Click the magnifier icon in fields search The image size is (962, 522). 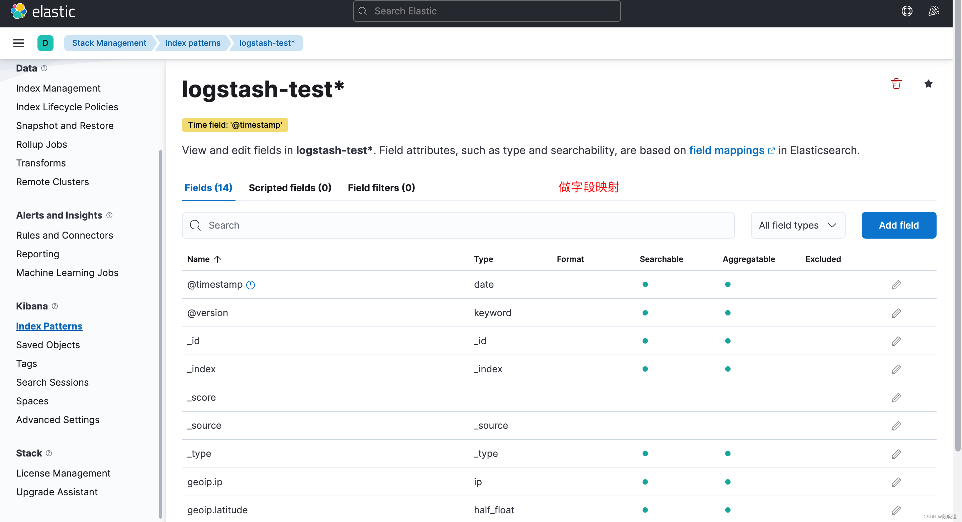(195, 225)
